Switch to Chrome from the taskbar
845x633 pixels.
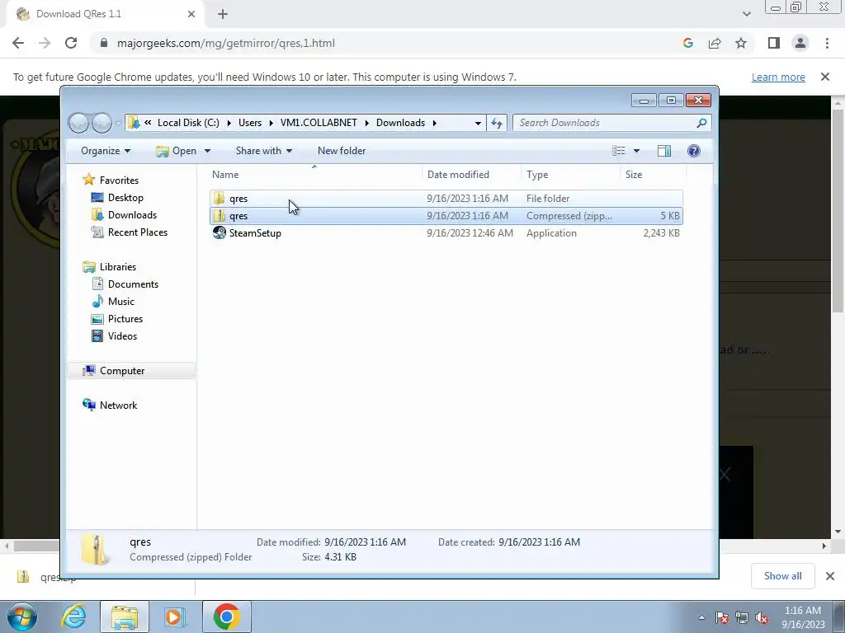tap(226, 617)
